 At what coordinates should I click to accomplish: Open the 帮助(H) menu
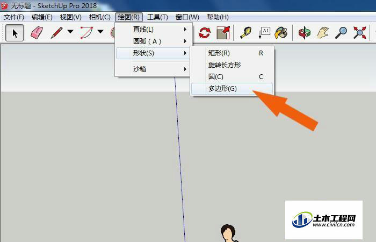point(218,17)
